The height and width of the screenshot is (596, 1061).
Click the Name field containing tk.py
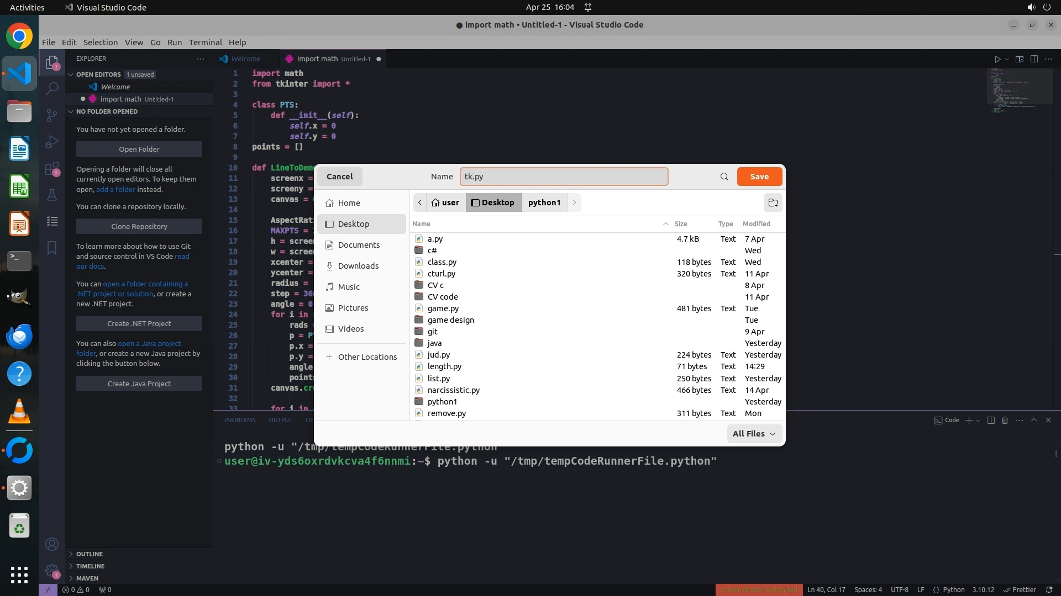pos(564,177)
